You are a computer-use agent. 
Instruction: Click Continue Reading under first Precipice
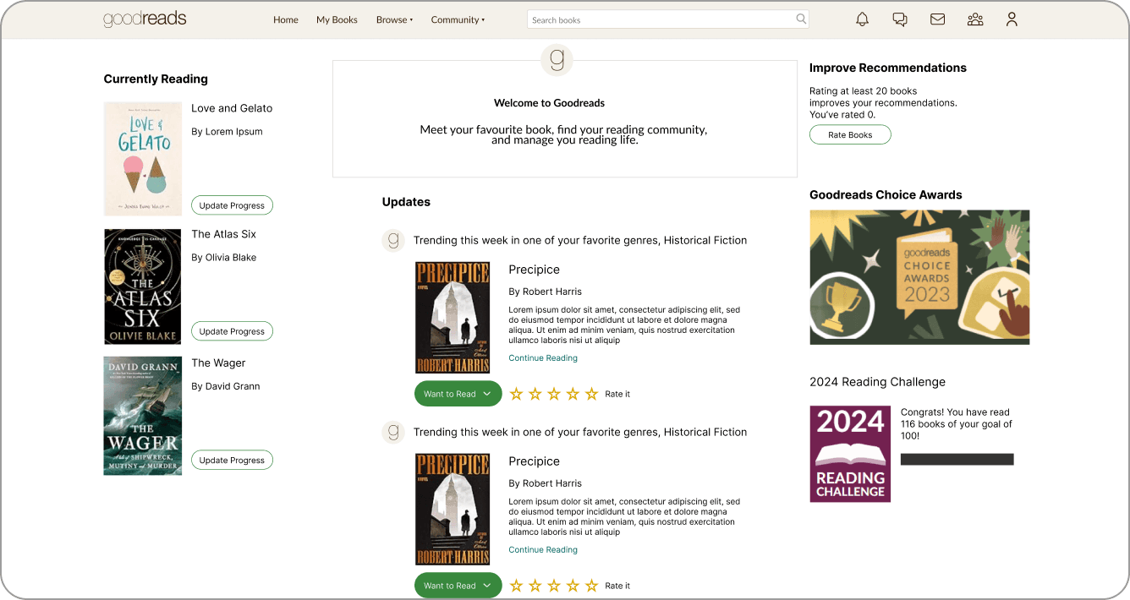pos(543,358)
